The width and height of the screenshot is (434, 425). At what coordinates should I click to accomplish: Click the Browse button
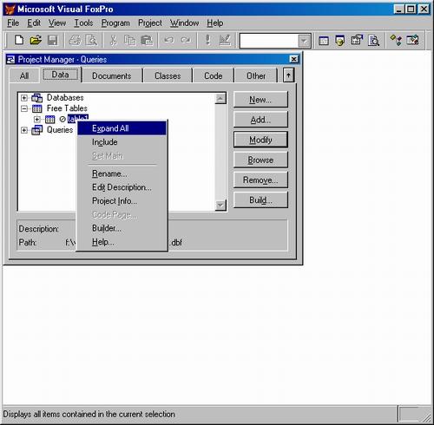pos(260,160)
